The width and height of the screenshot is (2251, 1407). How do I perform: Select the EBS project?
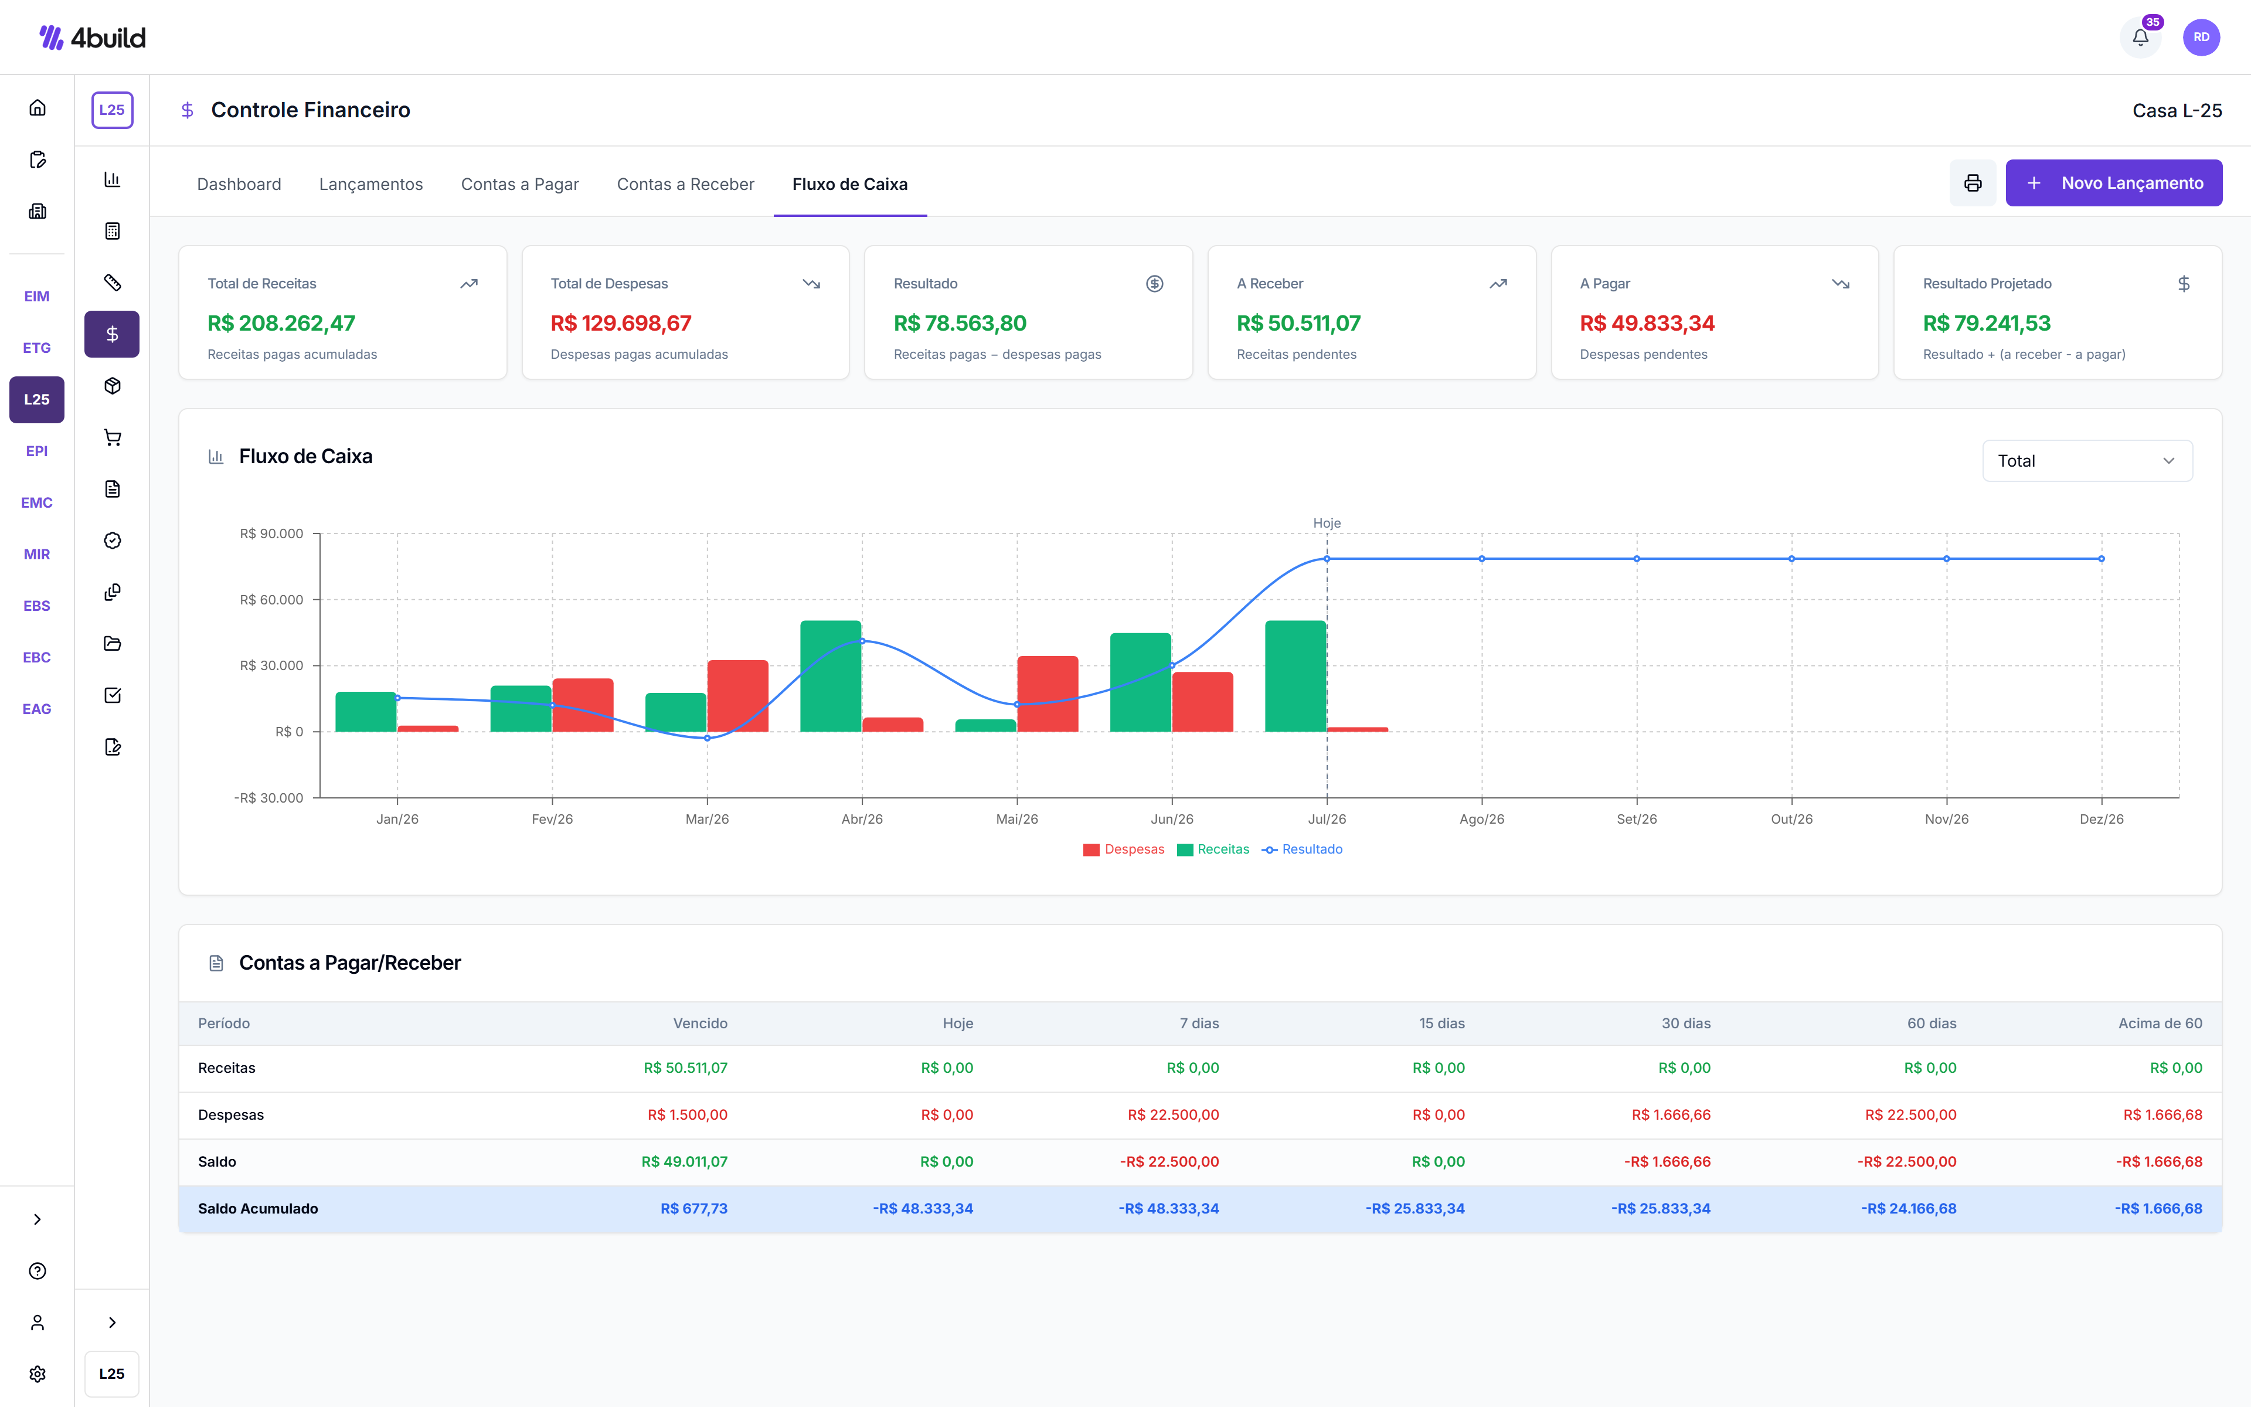(37, 606)
